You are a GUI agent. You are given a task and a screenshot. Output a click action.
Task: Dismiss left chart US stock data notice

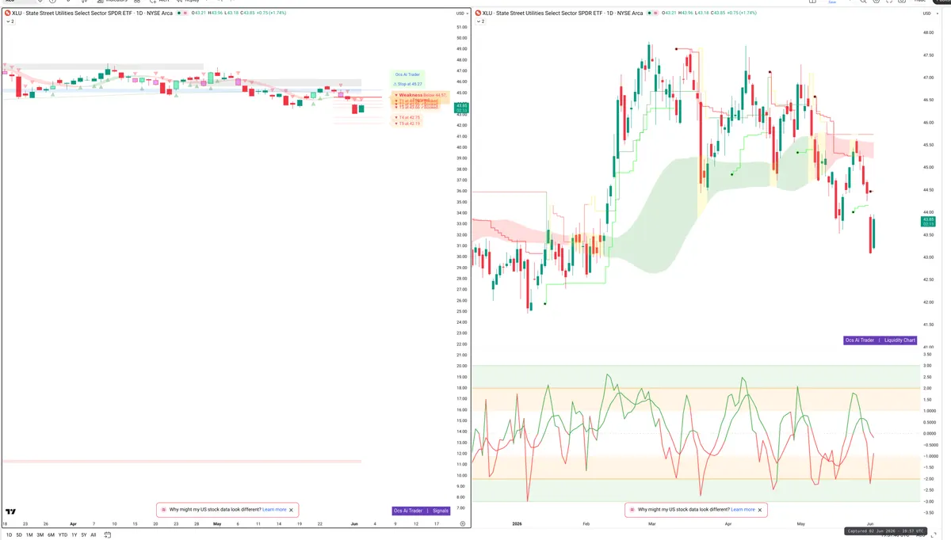pyautogui.click(x=292, y=510)
